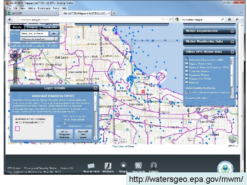Image resolution: width=247 pixels, height=185 pixels.
Task: Open the Help menu
Action: 64,8
